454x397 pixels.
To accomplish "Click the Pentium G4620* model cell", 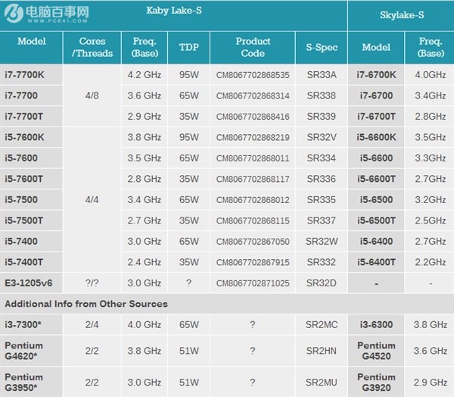I will [31, 351].
